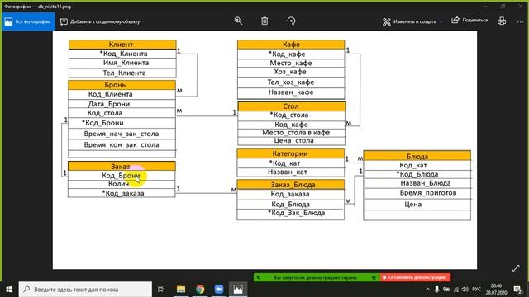Viewport: 529px width, 297px height.
Task: Click the Время_приготов field
Action: point(417,193)
